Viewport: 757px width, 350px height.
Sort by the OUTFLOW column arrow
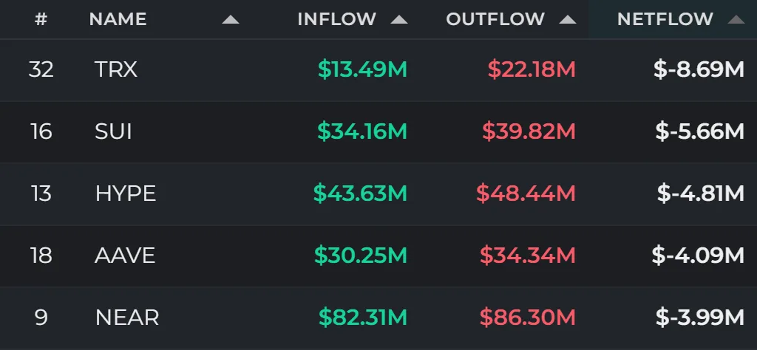(x=568, y=19)
